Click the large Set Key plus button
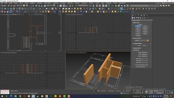The image size is (174, 98). [x=147, y=92]
